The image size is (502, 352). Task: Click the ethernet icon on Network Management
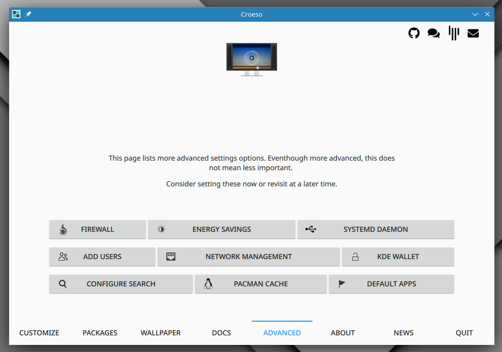(x=171, y=257)
